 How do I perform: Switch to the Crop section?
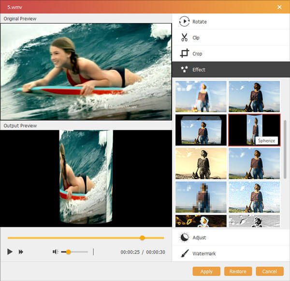[197, 54]
